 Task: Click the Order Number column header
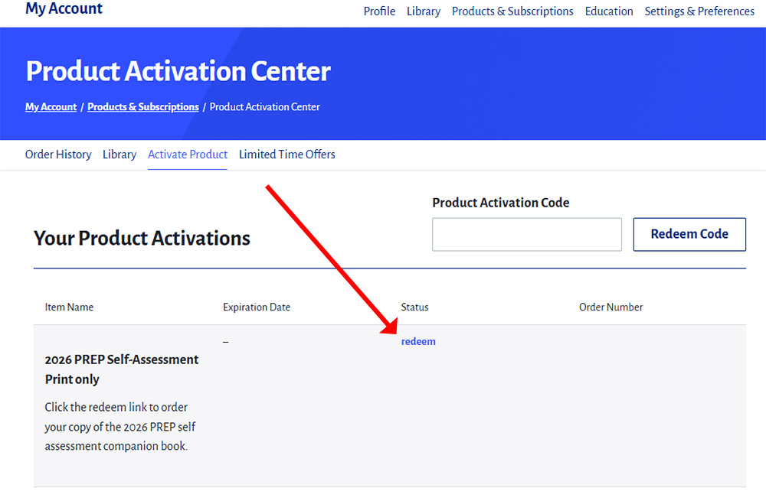point(611,307)
